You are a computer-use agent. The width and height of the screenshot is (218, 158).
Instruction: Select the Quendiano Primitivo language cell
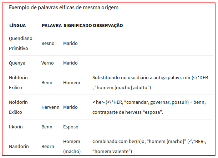pyautogui.click(x=21, y=44)
